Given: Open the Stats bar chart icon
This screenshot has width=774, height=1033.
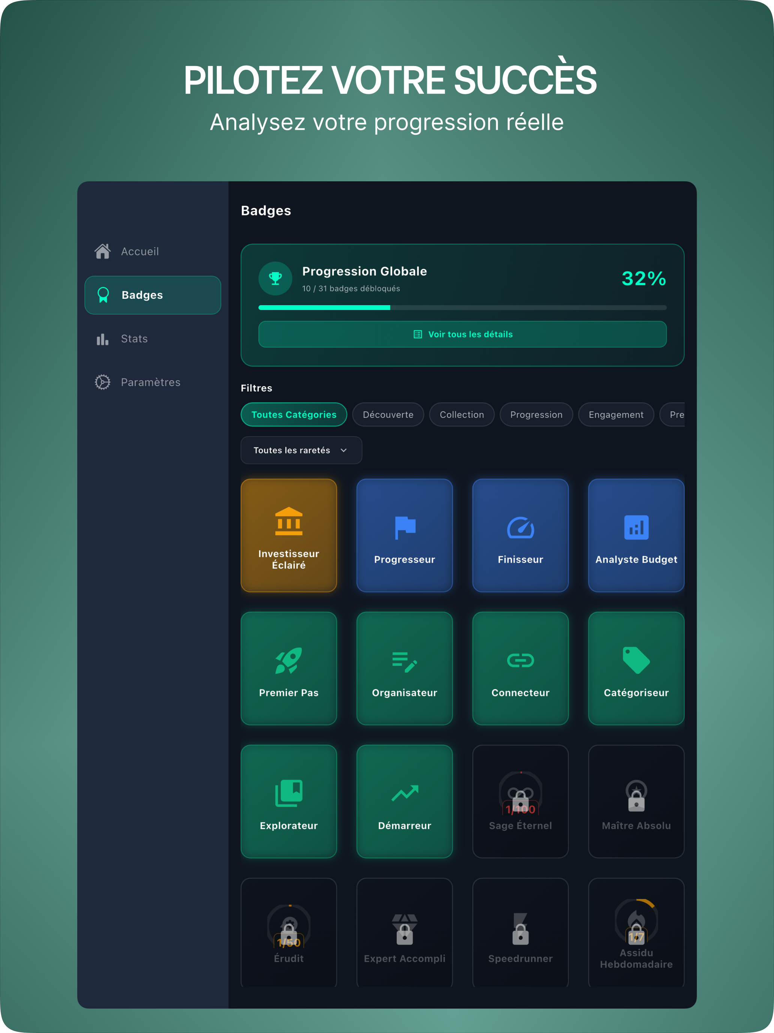Looking at the screenshot, I should point(103,339).
